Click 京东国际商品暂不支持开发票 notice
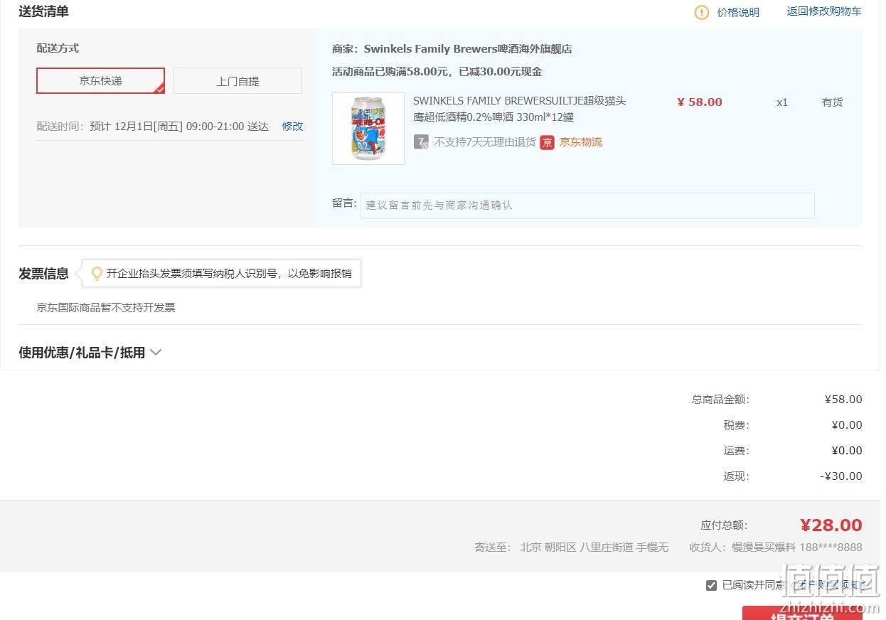Screen dimensions: 886x620 pyautogui.click(x=106, y=308)
